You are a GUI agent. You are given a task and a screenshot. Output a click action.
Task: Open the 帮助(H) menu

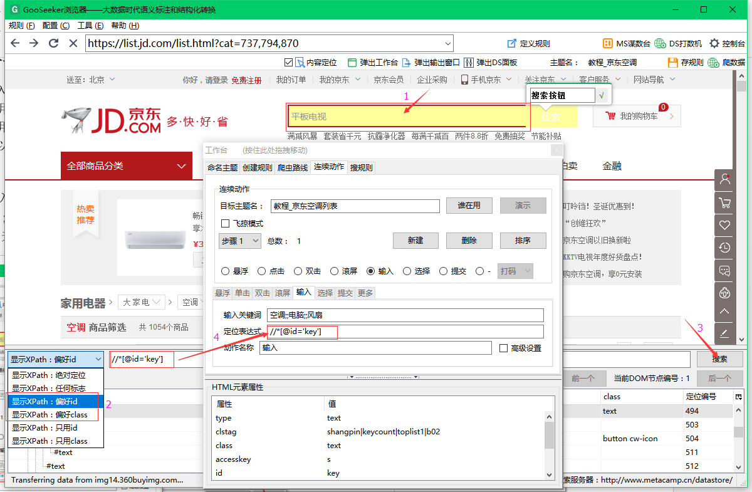[124, 26]
